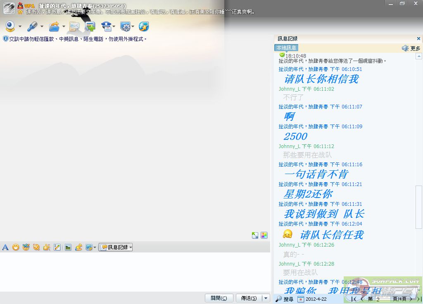Screen dimensions: 423x304
Task: Start a video call with webcam icon
Action: (10, 27)
